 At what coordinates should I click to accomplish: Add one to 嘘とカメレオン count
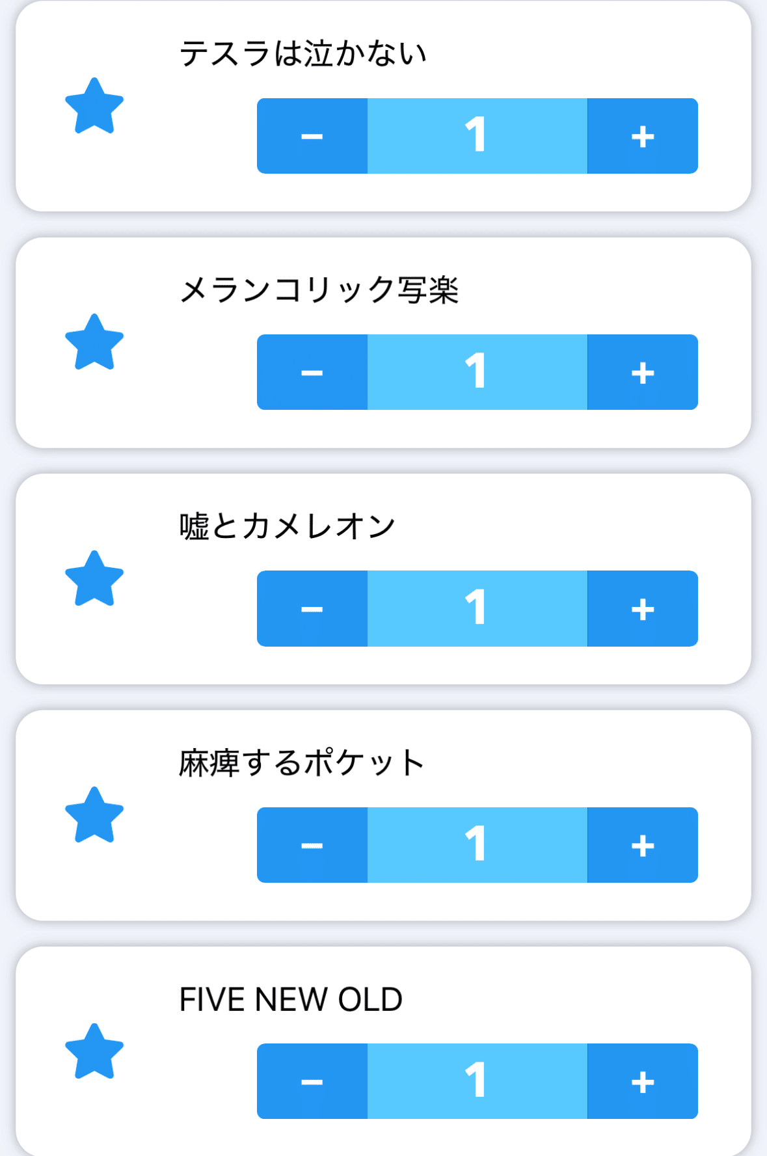point(642,608)
